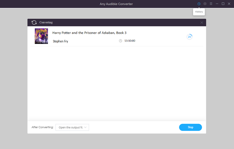
Task: Click the Converting dialog title text
Action: point(46,23)
